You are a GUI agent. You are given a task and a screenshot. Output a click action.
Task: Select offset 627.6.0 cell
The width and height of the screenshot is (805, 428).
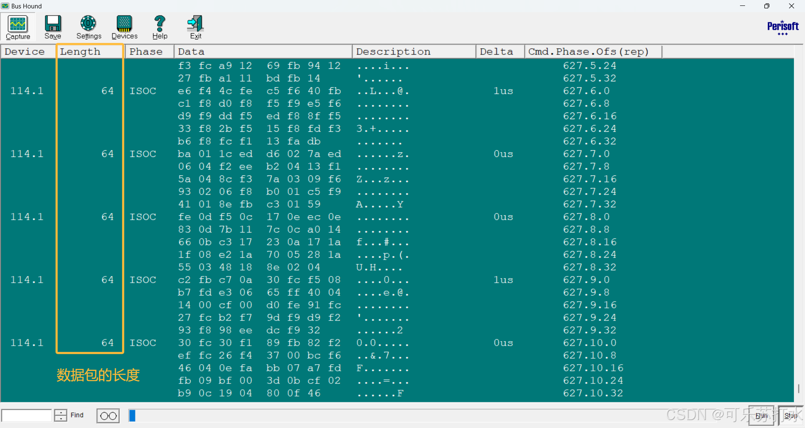click(586, 91)
